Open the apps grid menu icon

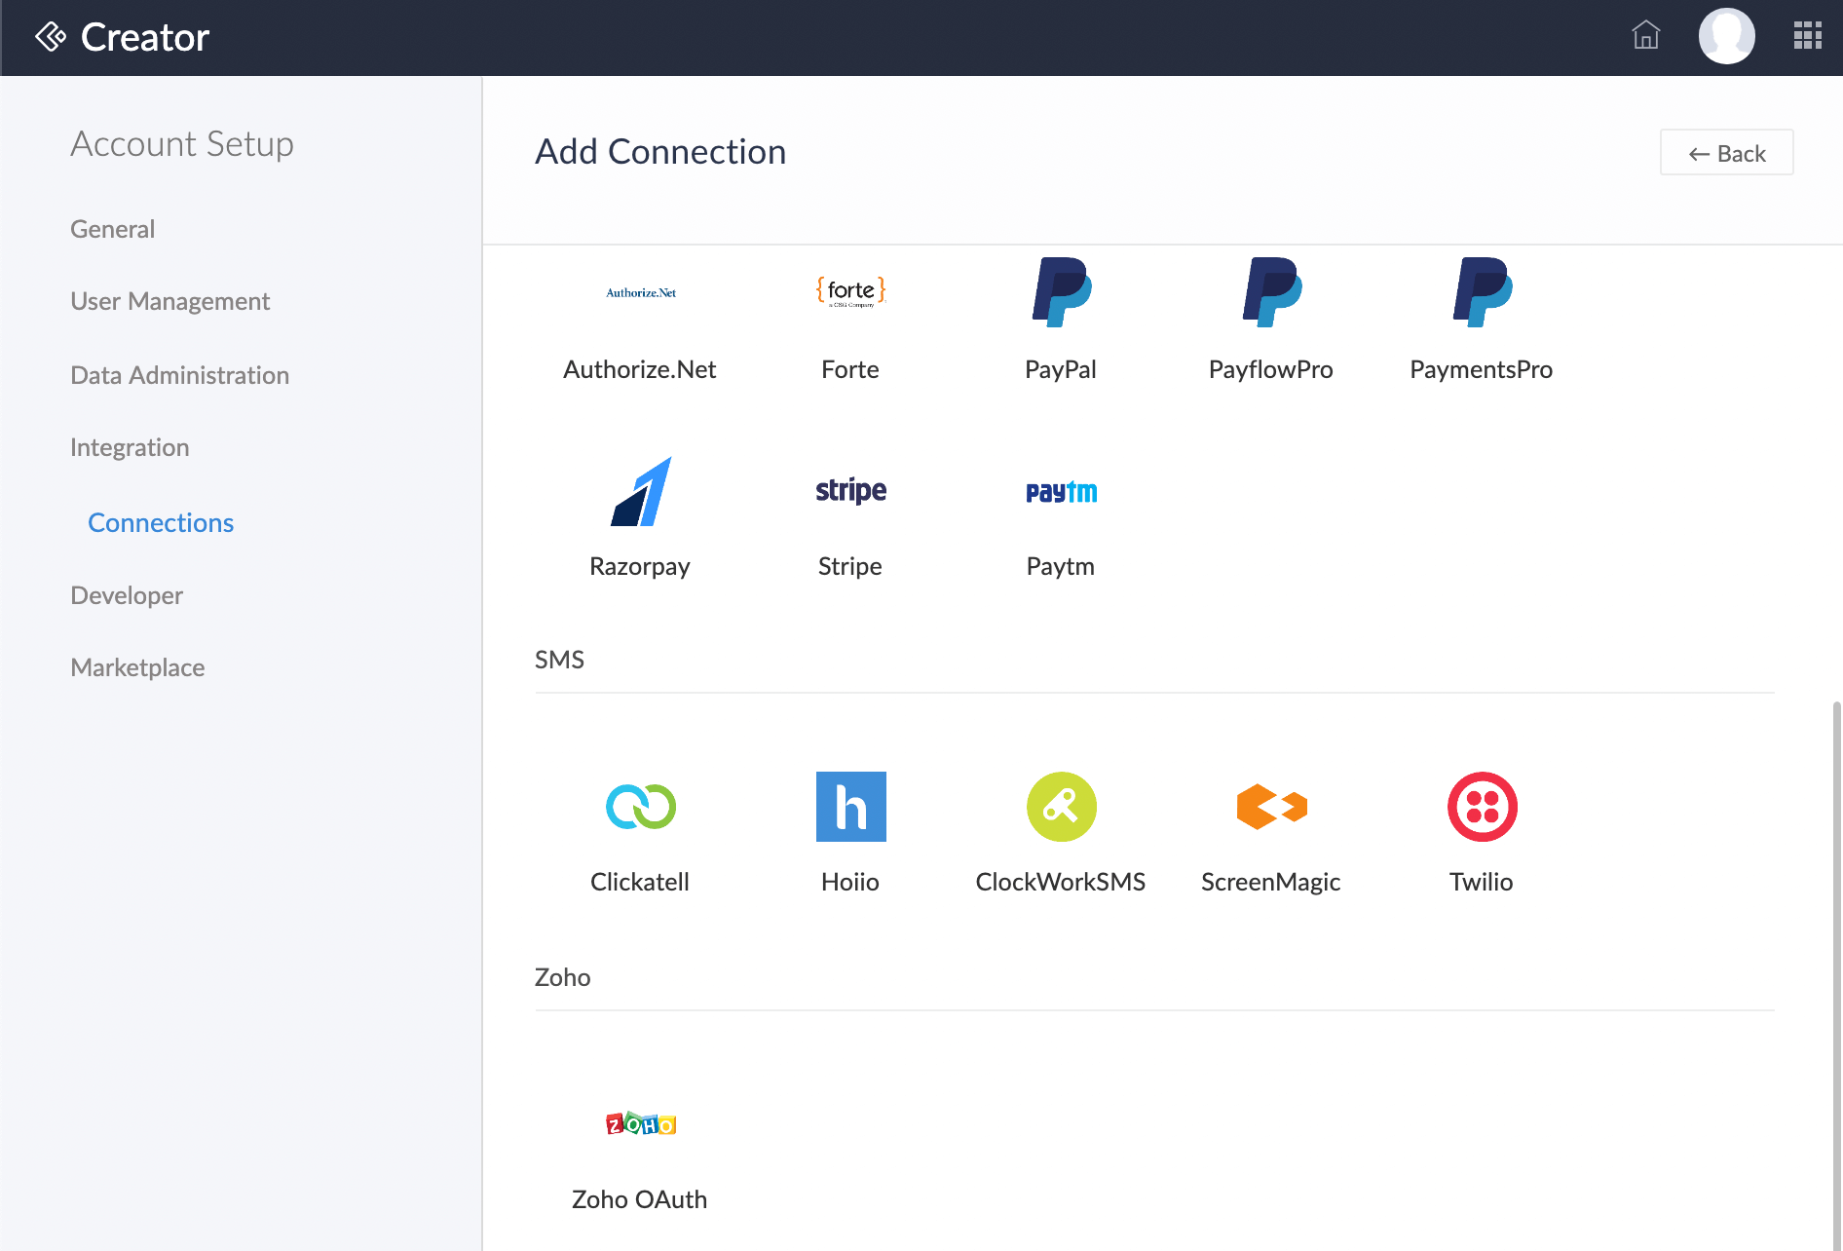point(1808,35)
